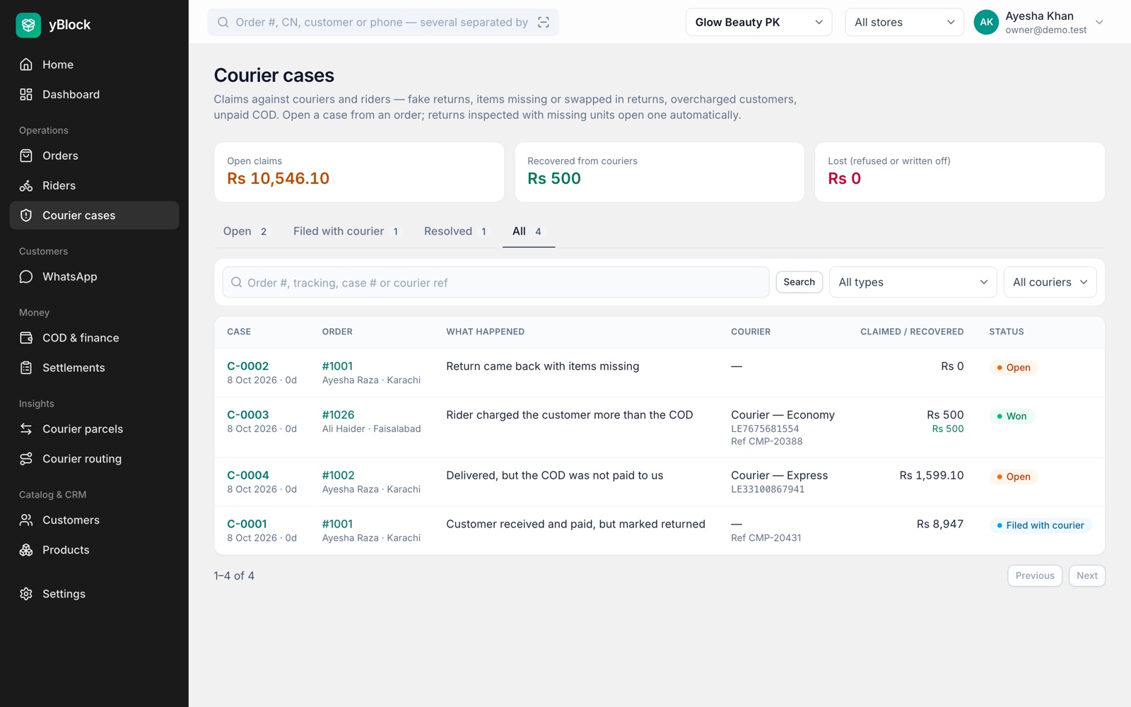Click the Dashboard grid icon

pos(26,94)
